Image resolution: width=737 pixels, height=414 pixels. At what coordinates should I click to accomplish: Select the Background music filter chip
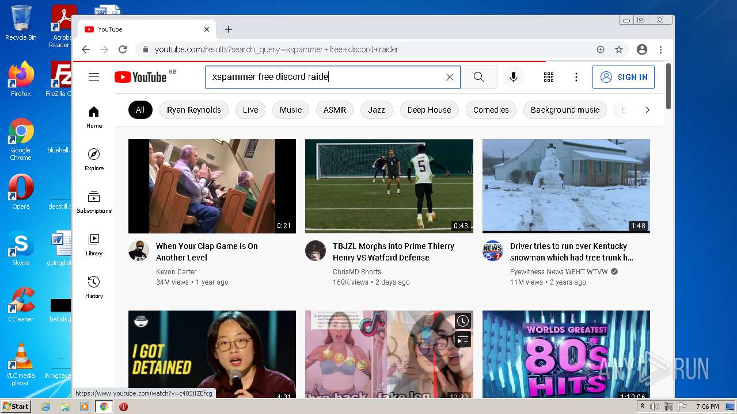click(x=565, y=110)
